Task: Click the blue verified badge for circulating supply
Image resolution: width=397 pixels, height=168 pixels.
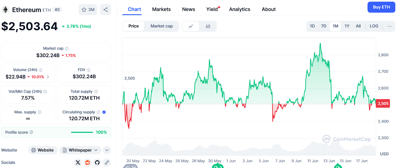Action: click(104, 112)
